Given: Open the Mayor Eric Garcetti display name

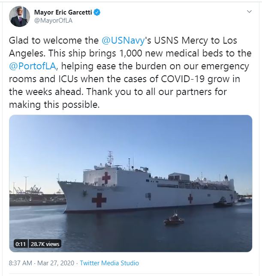Looking at the screenshot, I should pos(63,12).
